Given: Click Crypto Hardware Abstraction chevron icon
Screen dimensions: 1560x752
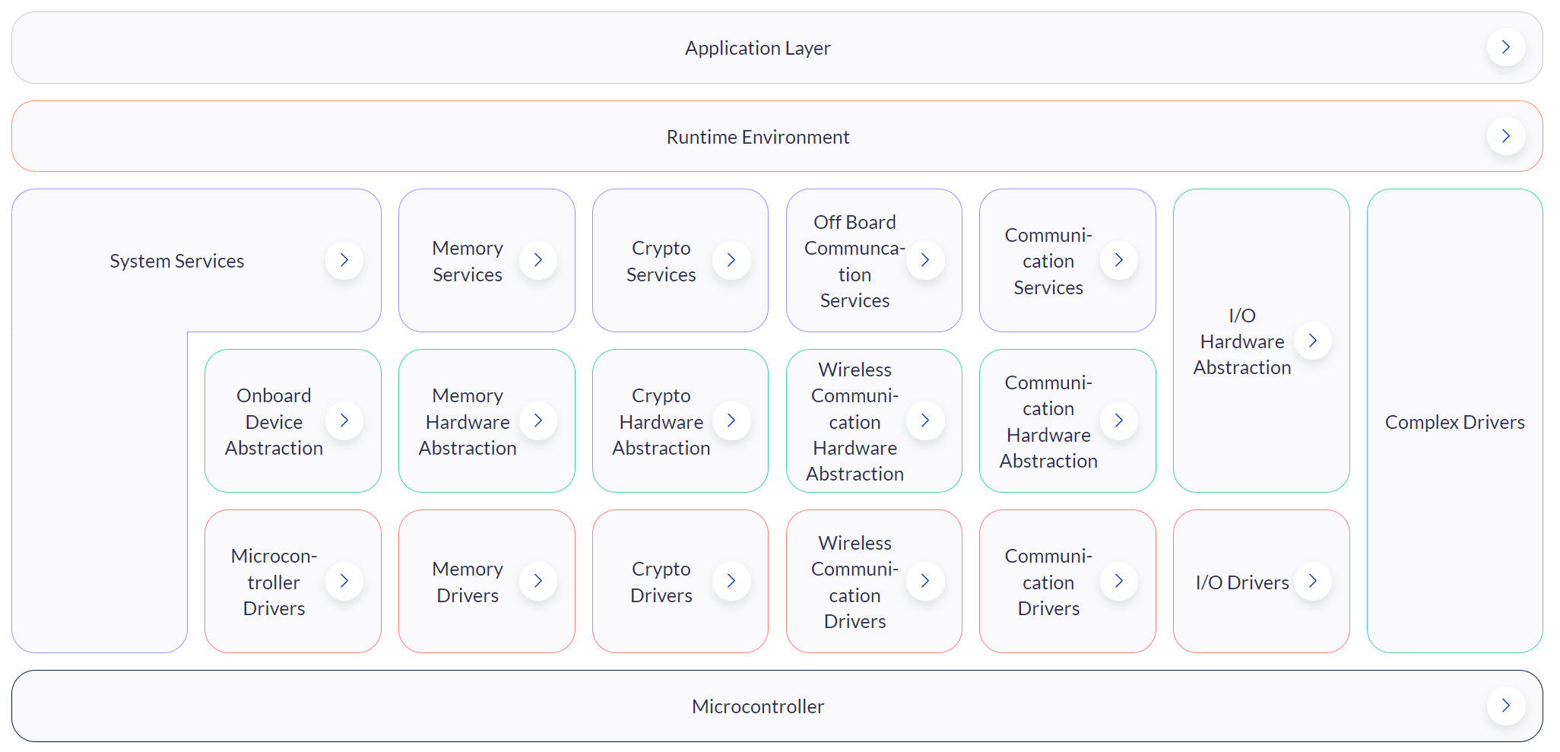Looking at the screenshot, I should pyautogui.click(x=731, y=420).
